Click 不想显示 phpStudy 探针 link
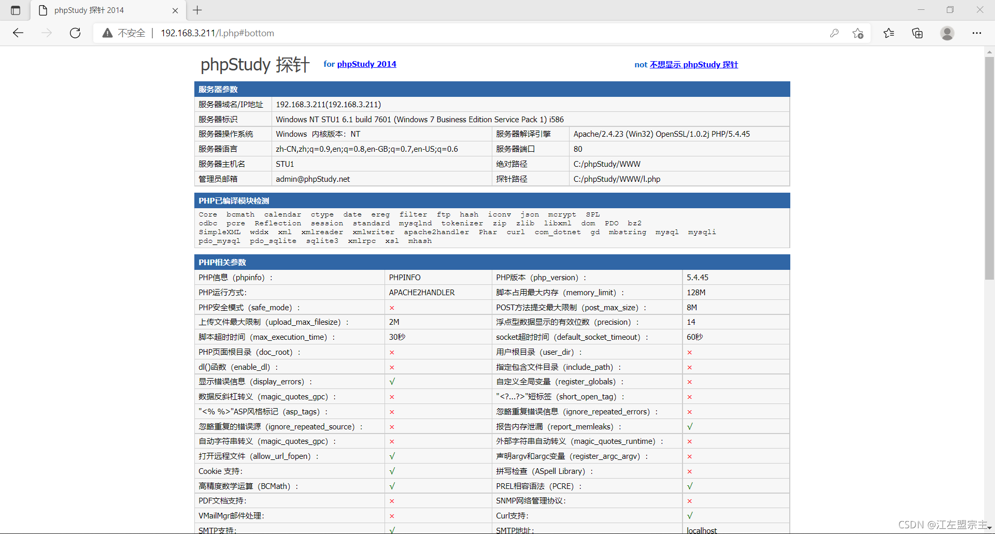The image size is (995, 534). tap(693, 65)
